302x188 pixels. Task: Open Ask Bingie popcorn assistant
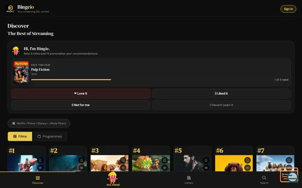(113, 179)
